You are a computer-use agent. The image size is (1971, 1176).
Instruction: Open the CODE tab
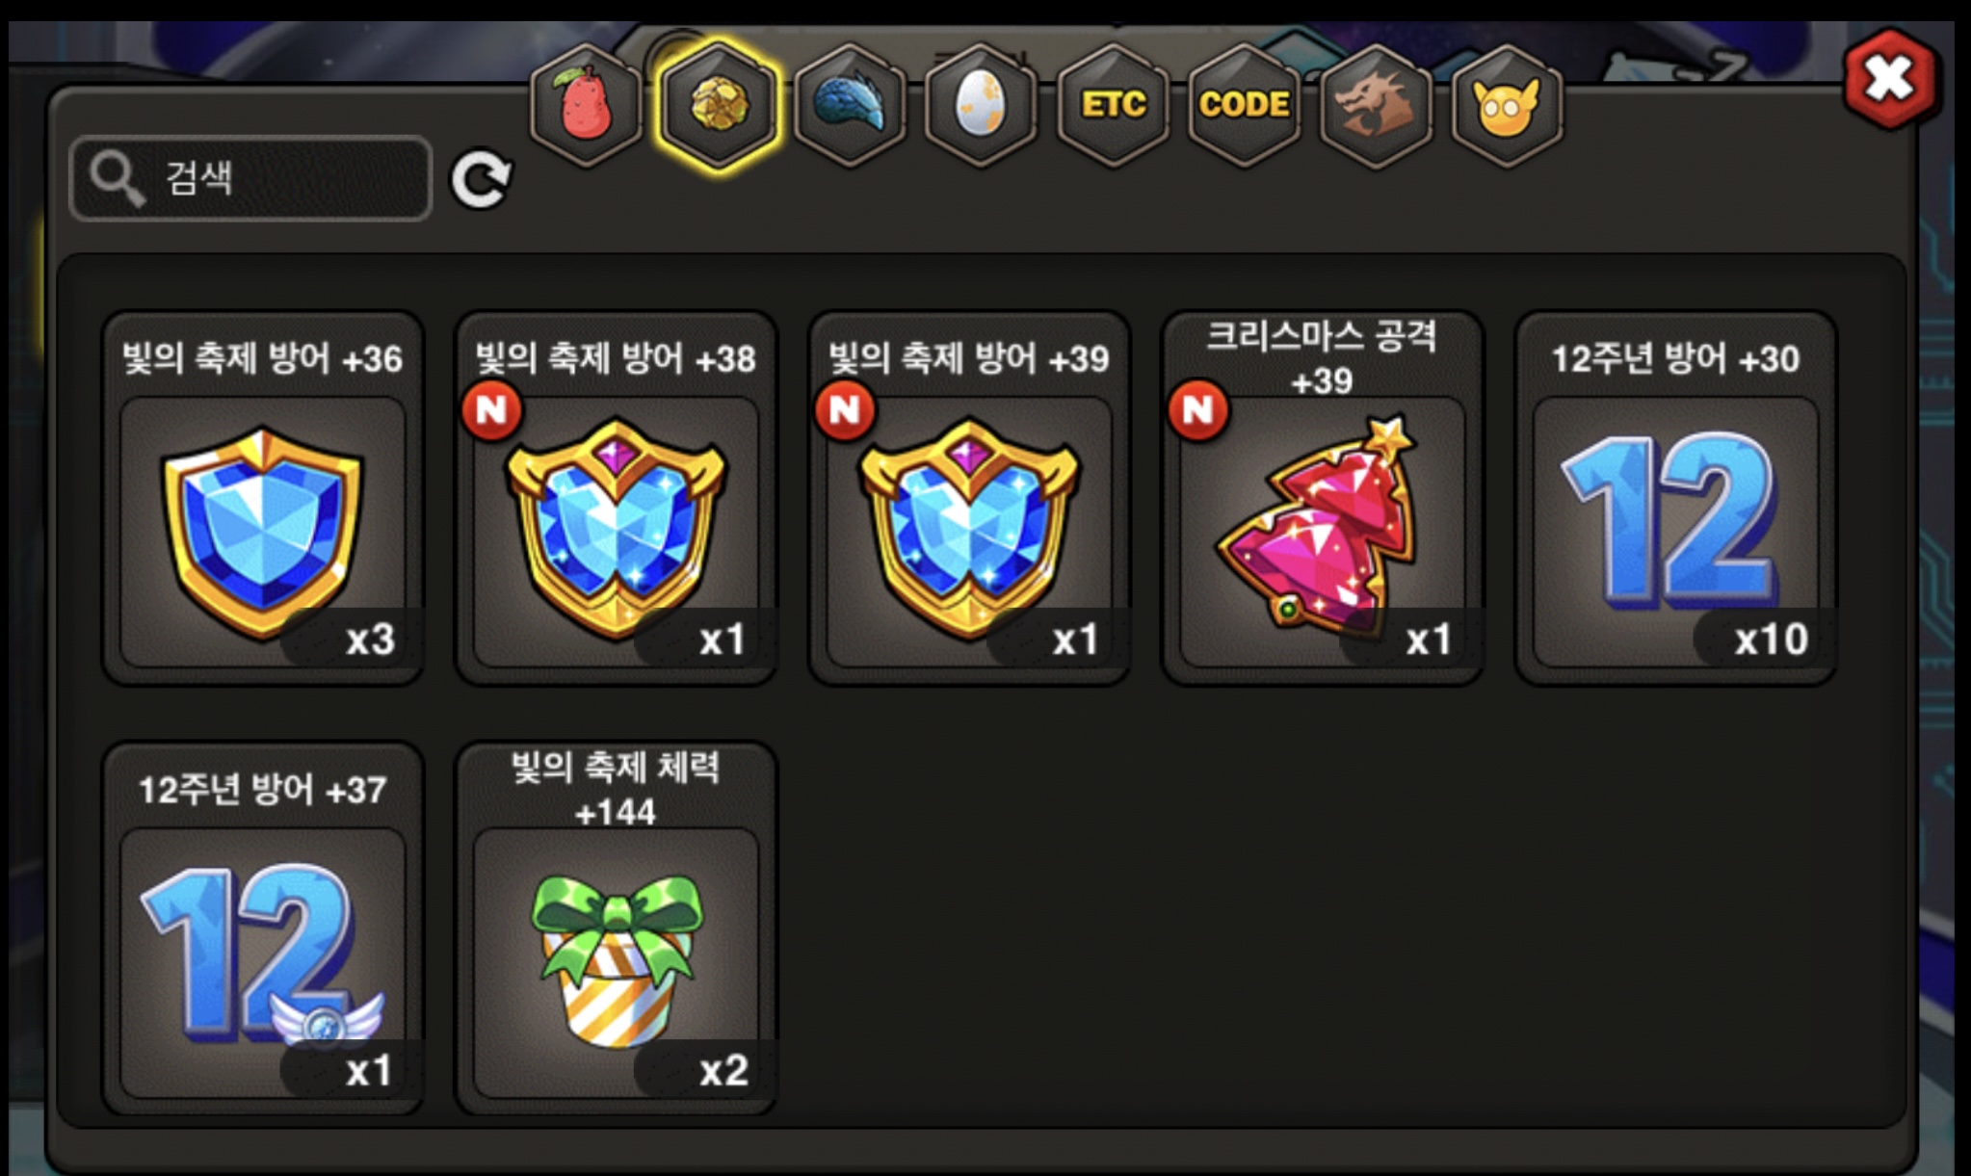click(x=1244, y=105)
